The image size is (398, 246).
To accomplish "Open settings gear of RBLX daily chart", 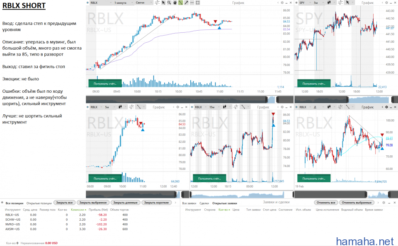I will (386, 107).
